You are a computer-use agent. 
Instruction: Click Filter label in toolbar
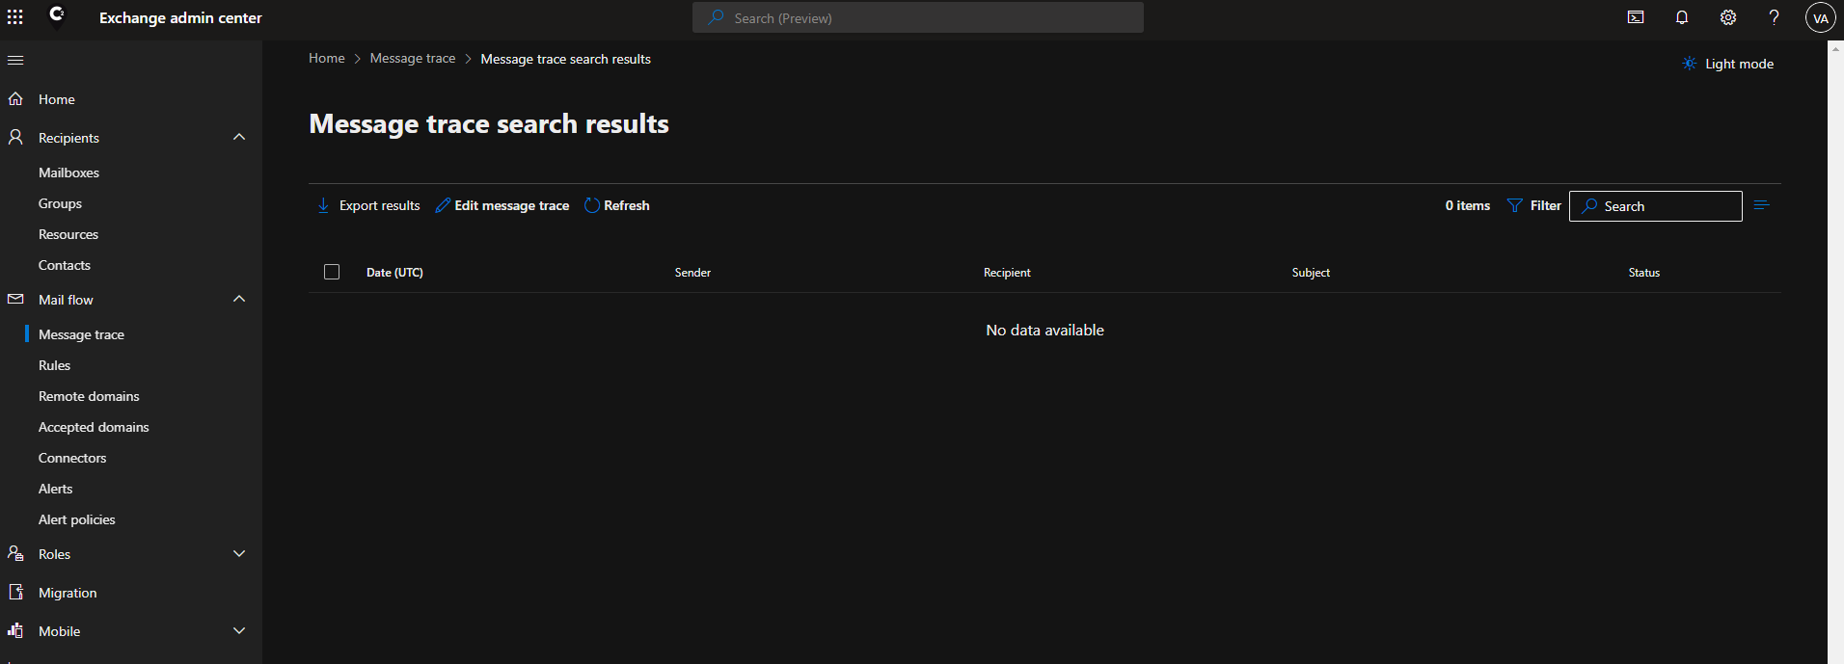point(1546,205)
